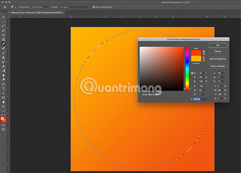Select the Type tool

[x=3, y=89]
